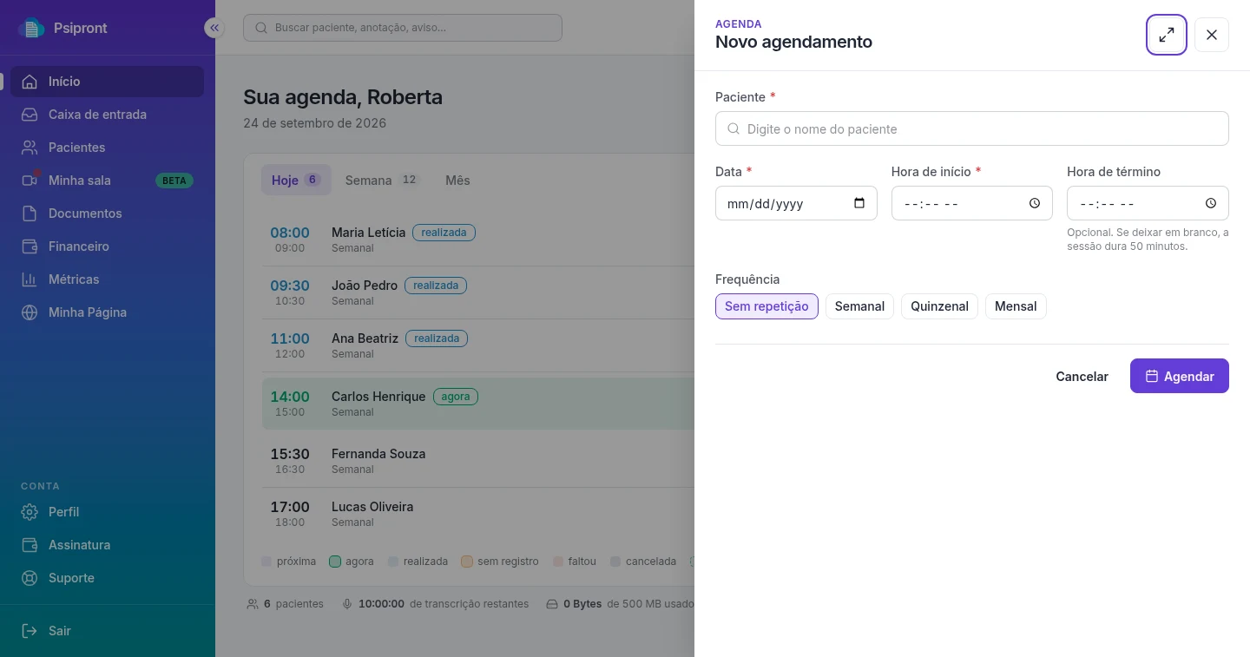The width and height of the screenshot is (1250, 657).
Task: Switch to the Hoje agenda tab
Action: coord(296,181)
